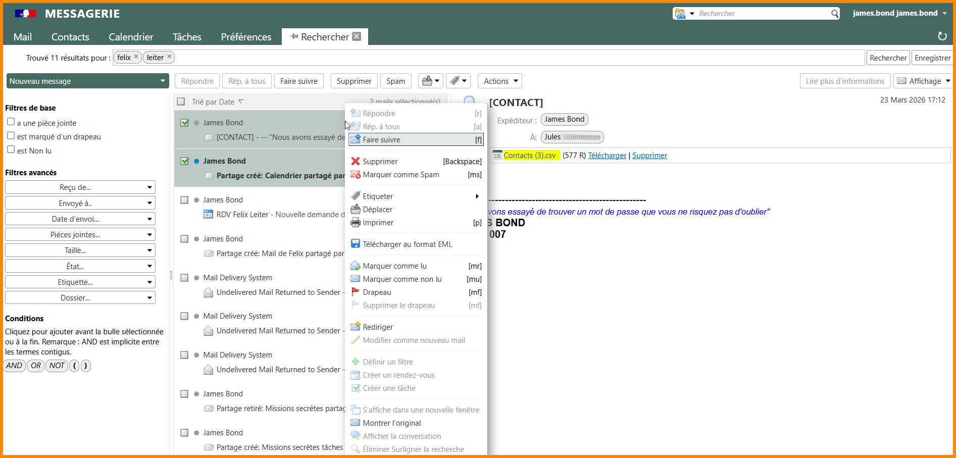956x458 pixels.
Task: Expand the 'Reçu de...' filter dropdown
Action: point(80,187)
